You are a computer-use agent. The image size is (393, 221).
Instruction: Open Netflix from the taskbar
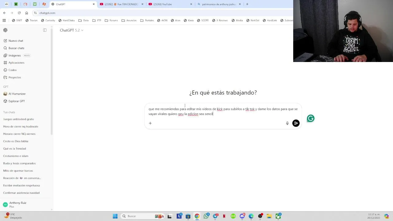tap(224, 216)
